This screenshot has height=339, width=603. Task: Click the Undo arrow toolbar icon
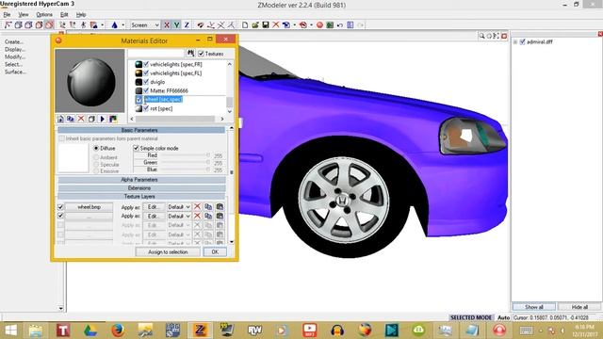[x=340, y=25]
